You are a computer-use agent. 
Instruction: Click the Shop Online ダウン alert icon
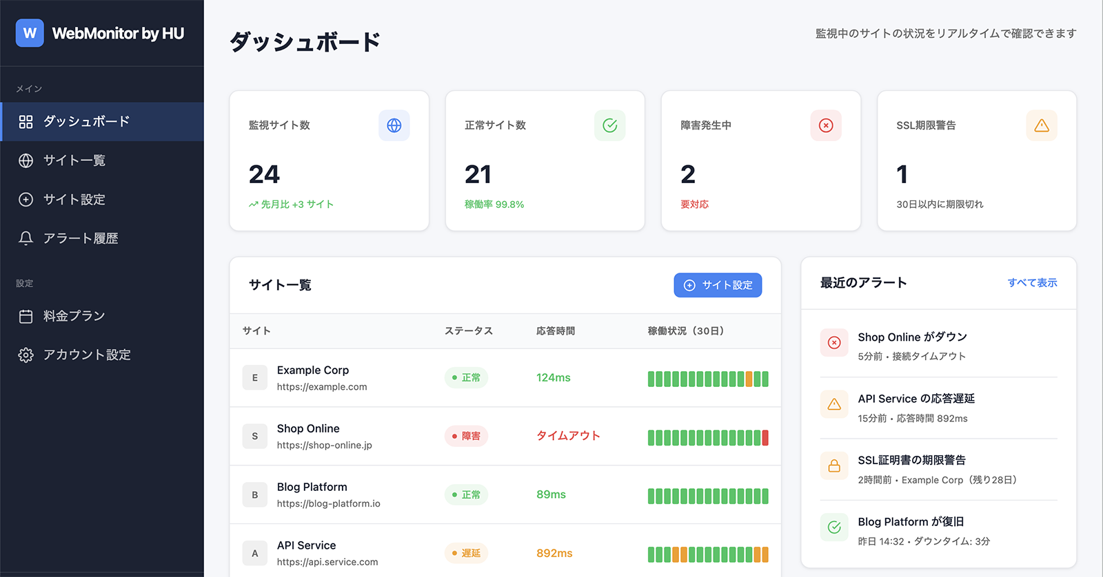coord(834,343)
